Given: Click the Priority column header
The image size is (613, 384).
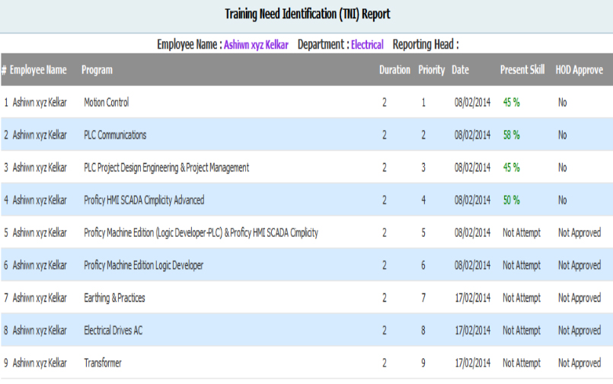Looking at the screenshot, I should point(432,70).
